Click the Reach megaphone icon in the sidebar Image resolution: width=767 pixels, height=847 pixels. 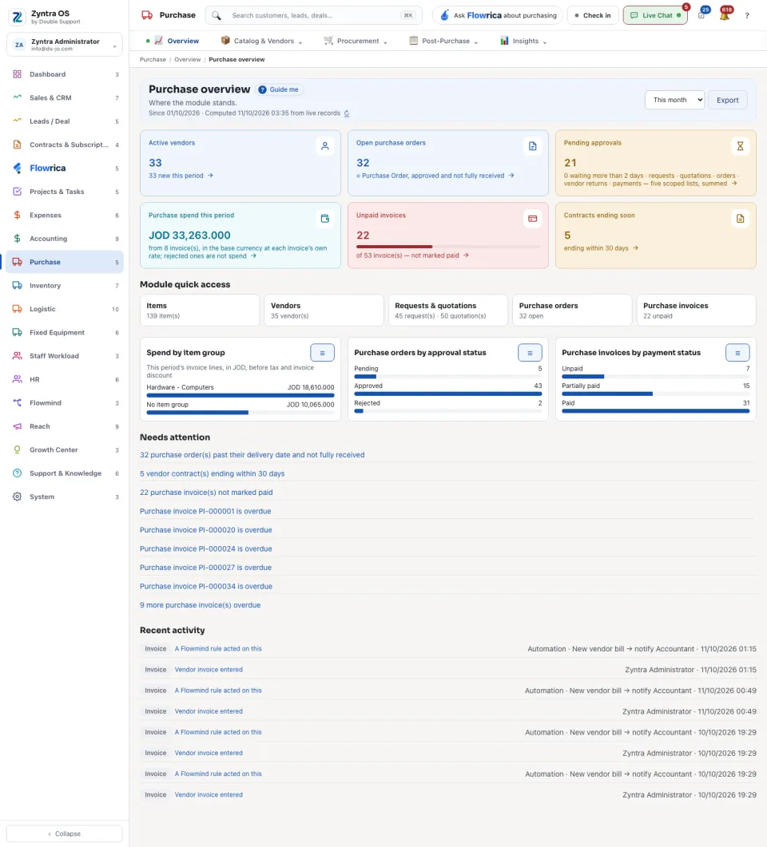[18, 426]
